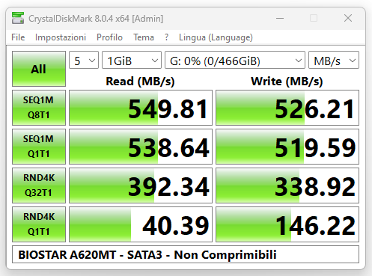The width and height of the screenshot is (372, 276).
Task: Click the 146.22 write result cell
Action: point(287,224)
